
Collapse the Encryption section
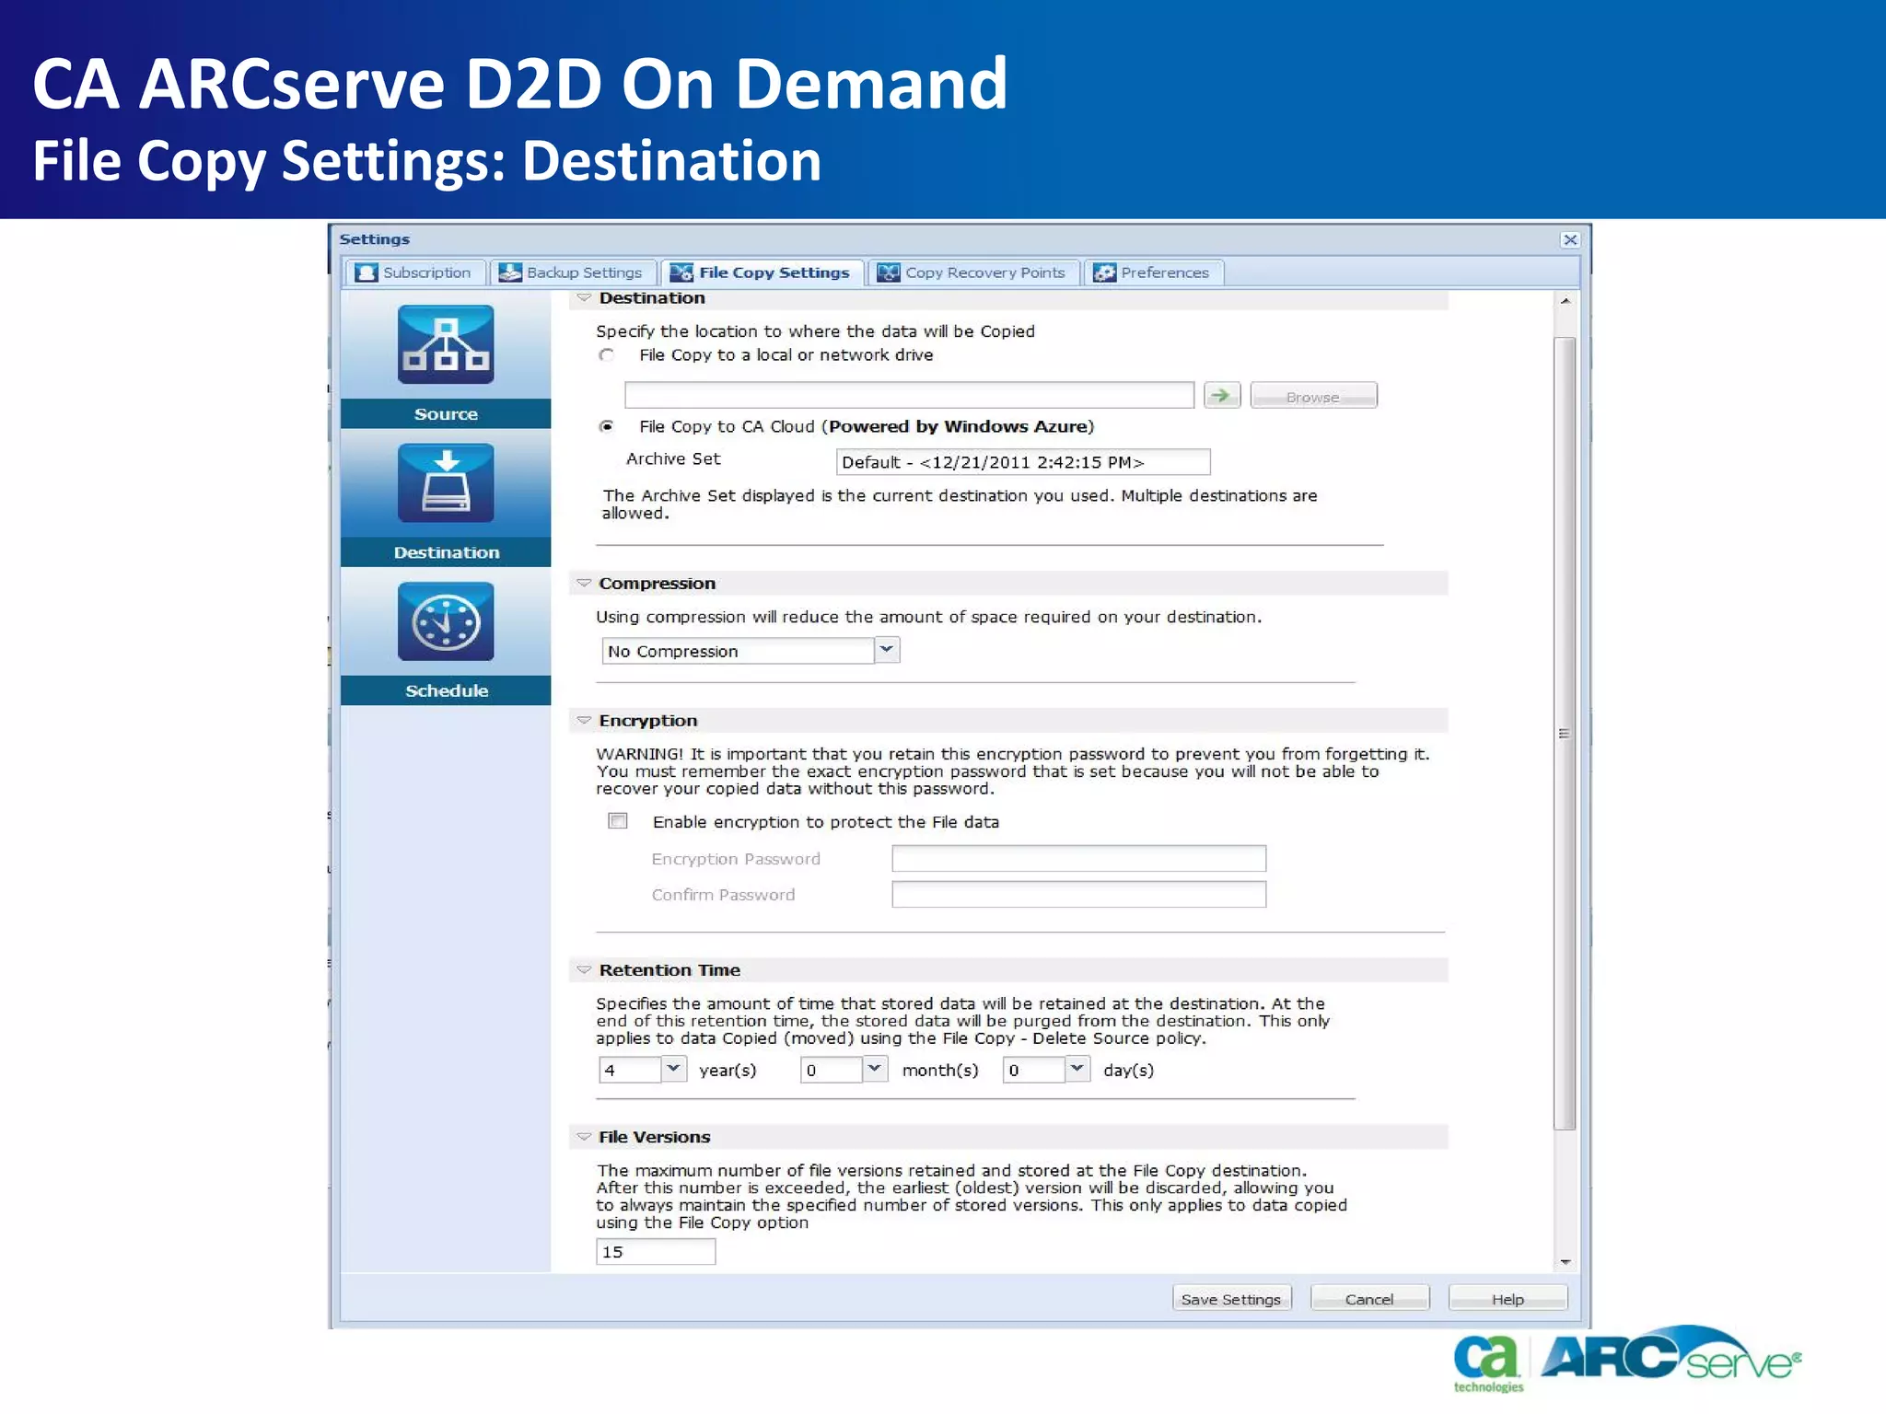coord(584,720)
